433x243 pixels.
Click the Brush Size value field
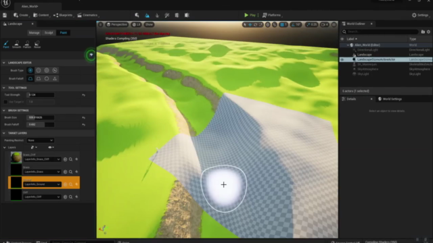click(41, 117)
